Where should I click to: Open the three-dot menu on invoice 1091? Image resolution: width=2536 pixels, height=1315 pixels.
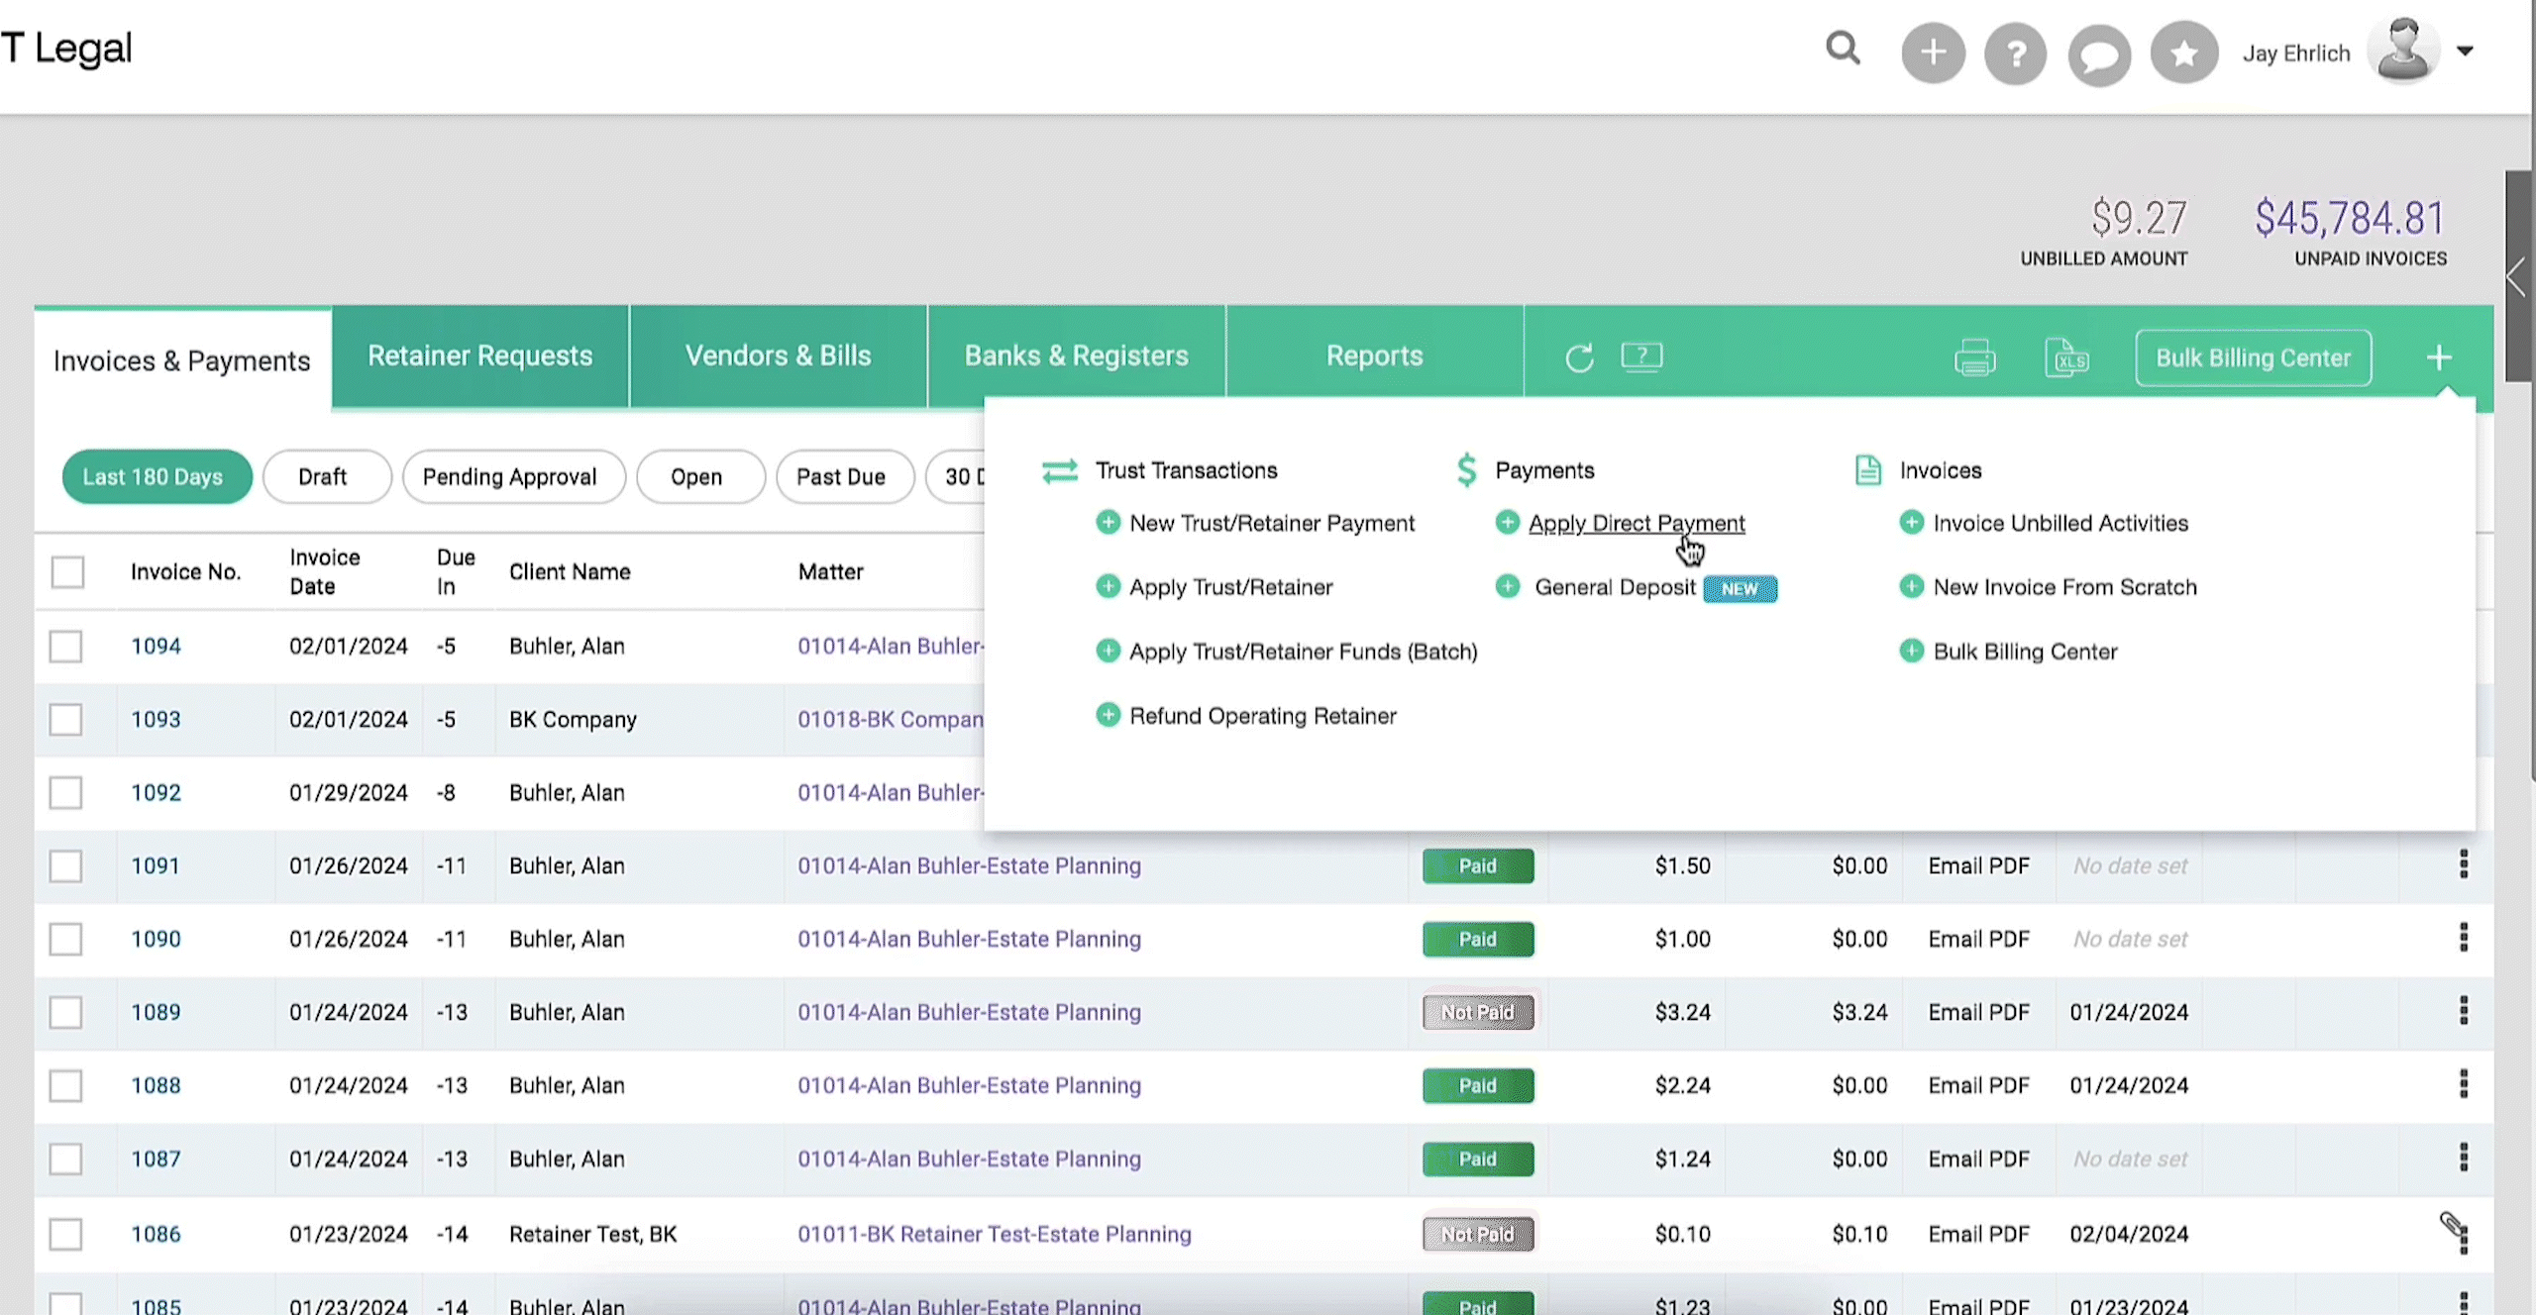point(2464,864)
